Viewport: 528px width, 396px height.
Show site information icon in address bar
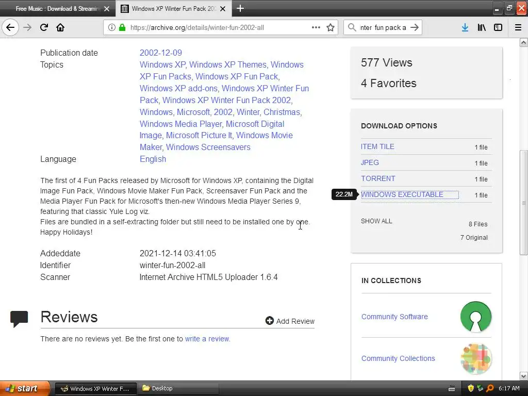point(111,27)
